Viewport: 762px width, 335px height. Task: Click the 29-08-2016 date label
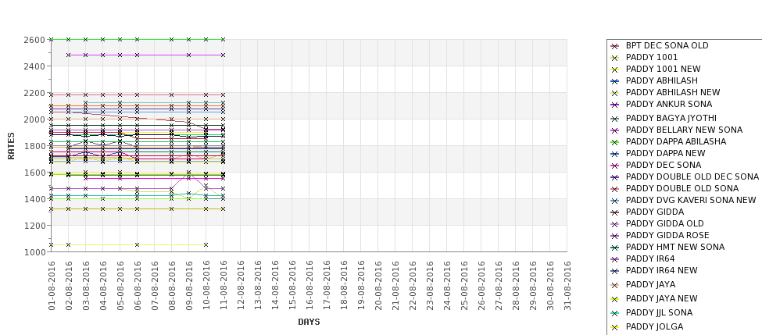(x=533, y=286)
